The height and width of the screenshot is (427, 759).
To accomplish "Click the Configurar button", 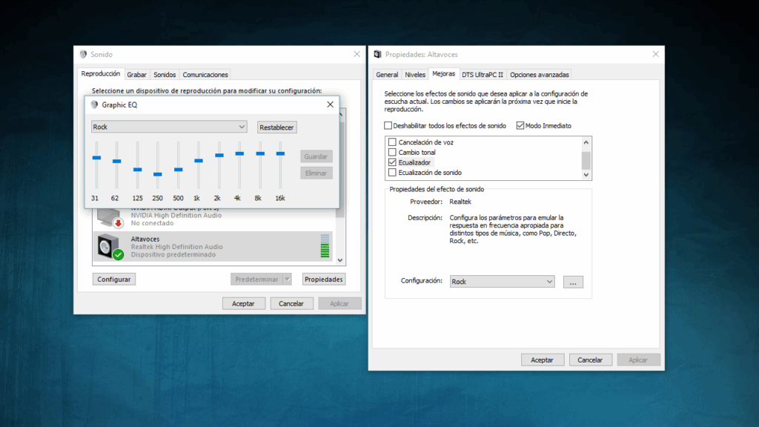I will point(113,279).
